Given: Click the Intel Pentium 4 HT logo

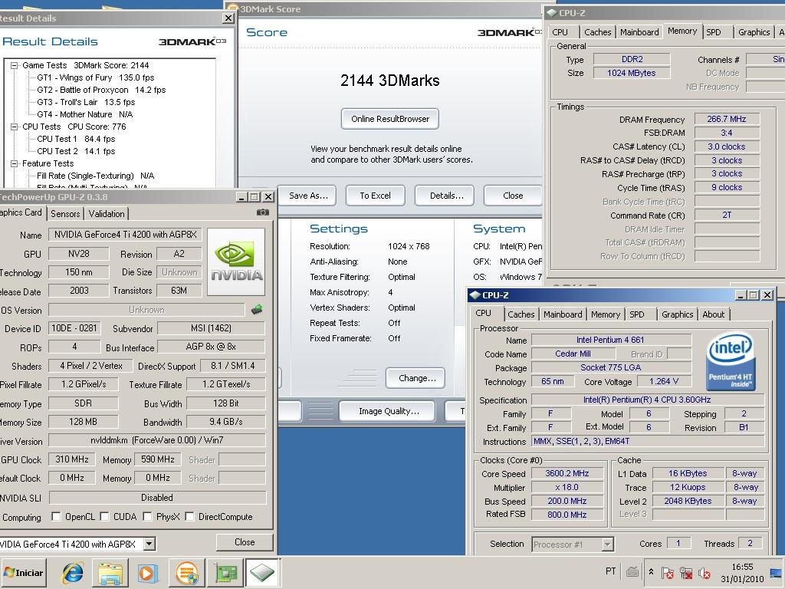Looking at the screenshot, I should tap(731, 362).
